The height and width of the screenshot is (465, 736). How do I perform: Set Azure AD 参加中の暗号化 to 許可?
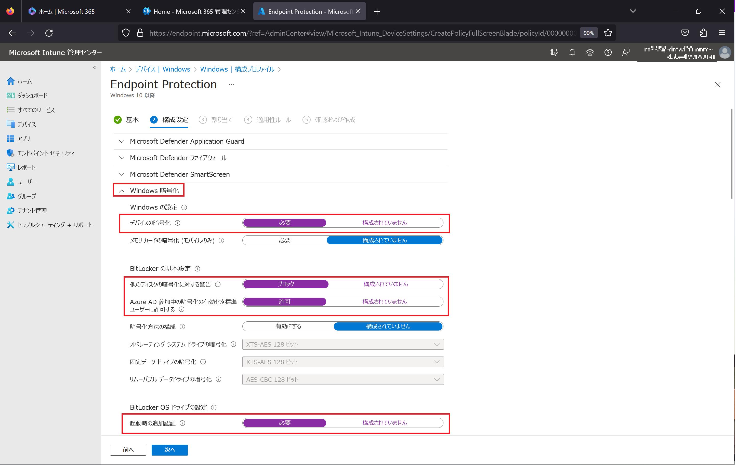point(285,302)
